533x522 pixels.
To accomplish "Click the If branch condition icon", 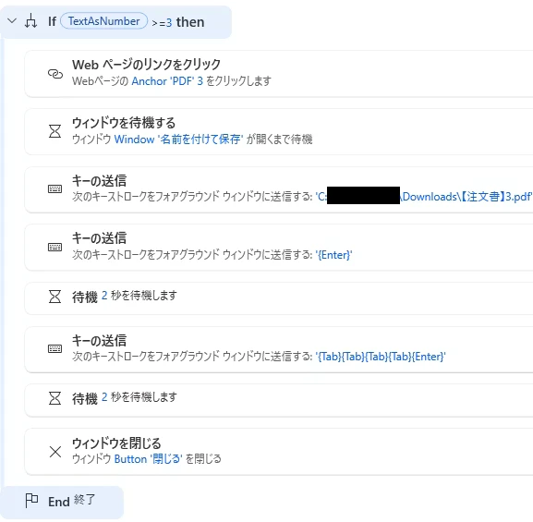I will tap(30, 21).
